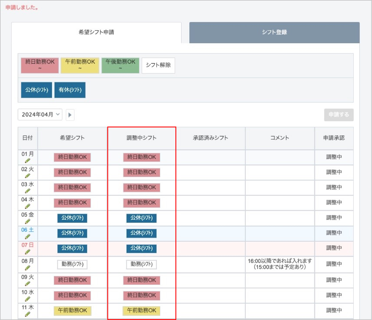Select the 有休(シフト) shift type button

pos(70,90)
